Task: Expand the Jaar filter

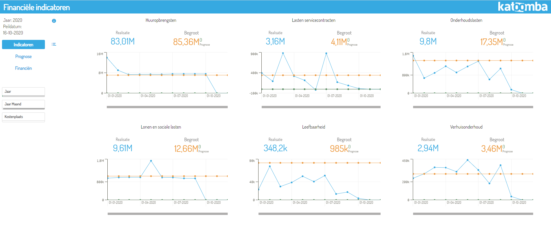Action: [x=23, y=92]
